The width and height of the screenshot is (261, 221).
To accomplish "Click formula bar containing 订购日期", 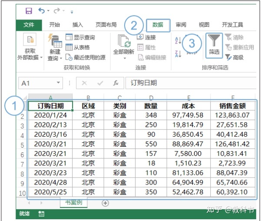I will pyautogui.click(x=191, y=83).
